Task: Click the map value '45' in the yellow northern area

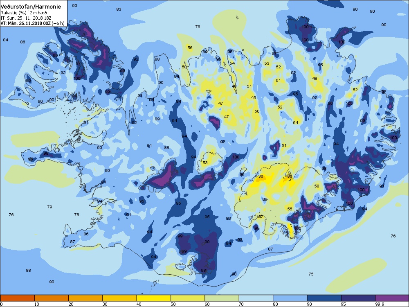Action: coord(253,98)
